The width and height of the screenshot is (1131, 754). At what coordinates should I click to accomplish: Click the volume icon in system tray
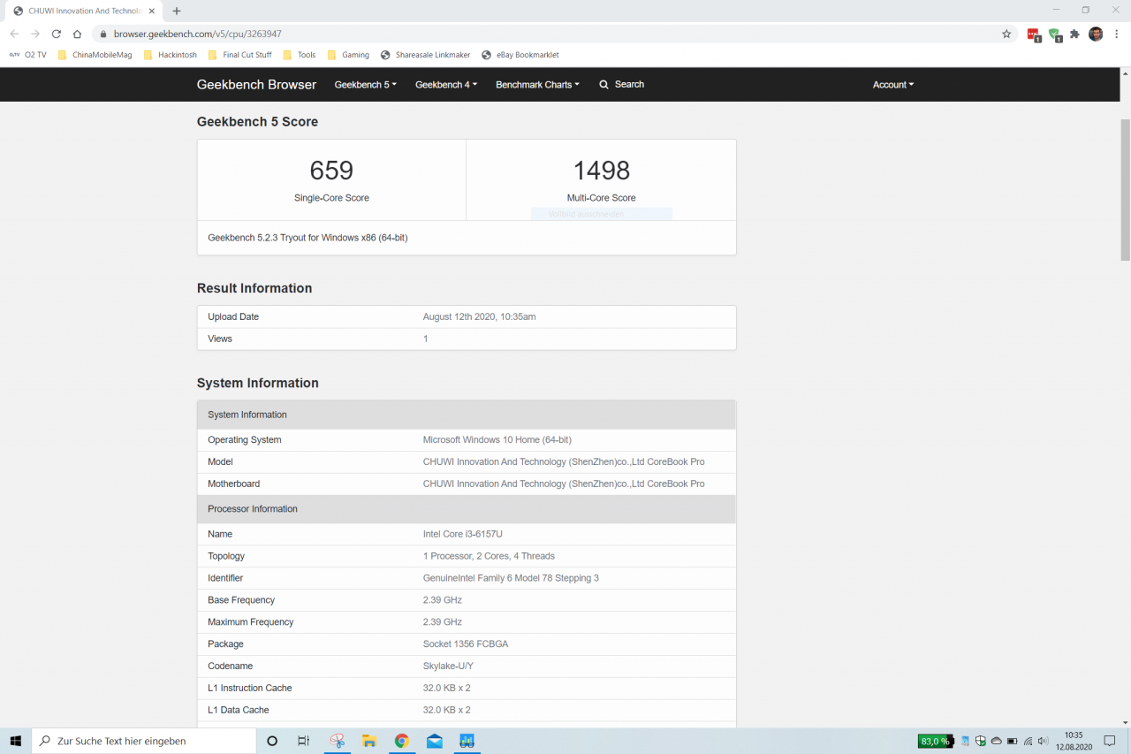1043,741
